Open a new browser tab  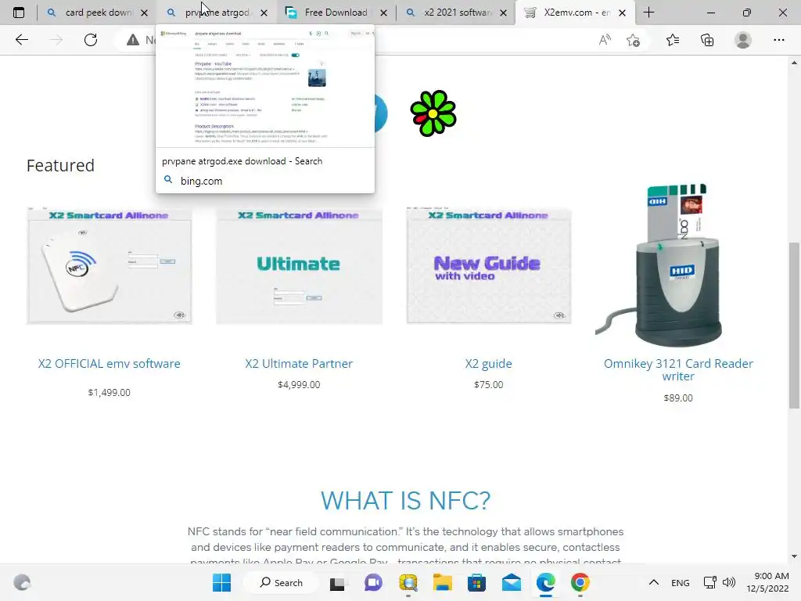click(x=648, y=13)
